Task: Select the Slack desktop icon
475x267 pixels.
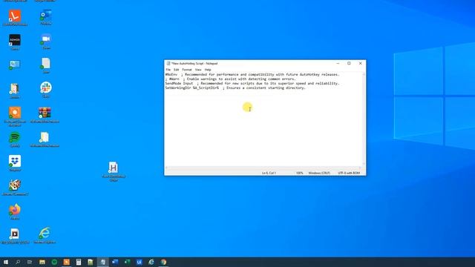Action: click(46, 90)
